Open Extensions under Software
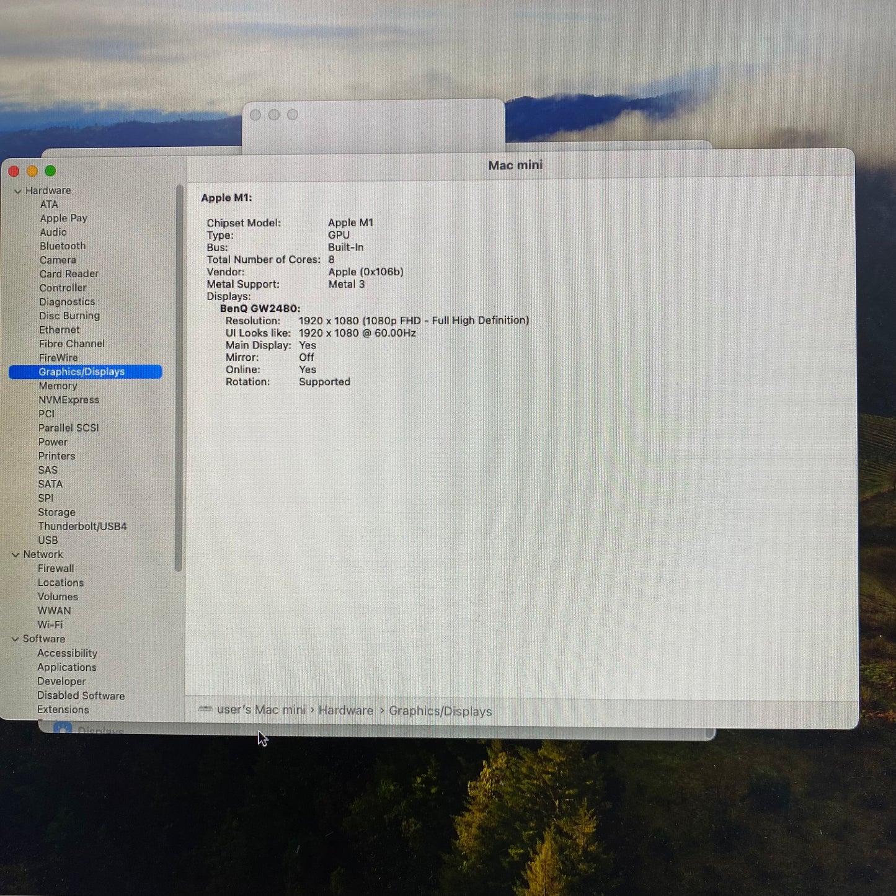896x896 pixels. (x=63, y=711)
